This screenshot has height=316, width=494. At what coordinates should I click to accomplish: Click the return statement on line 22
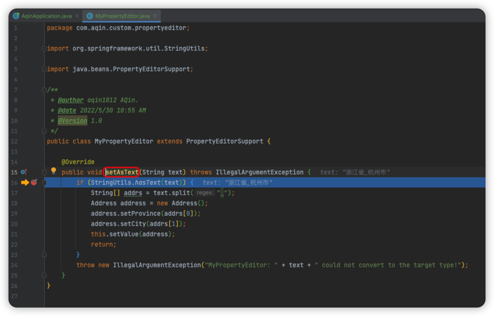click(103, 244)
